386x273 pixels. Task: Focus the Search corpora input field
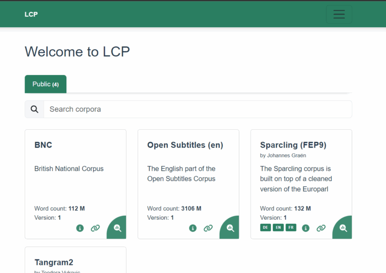coord(198,109)
